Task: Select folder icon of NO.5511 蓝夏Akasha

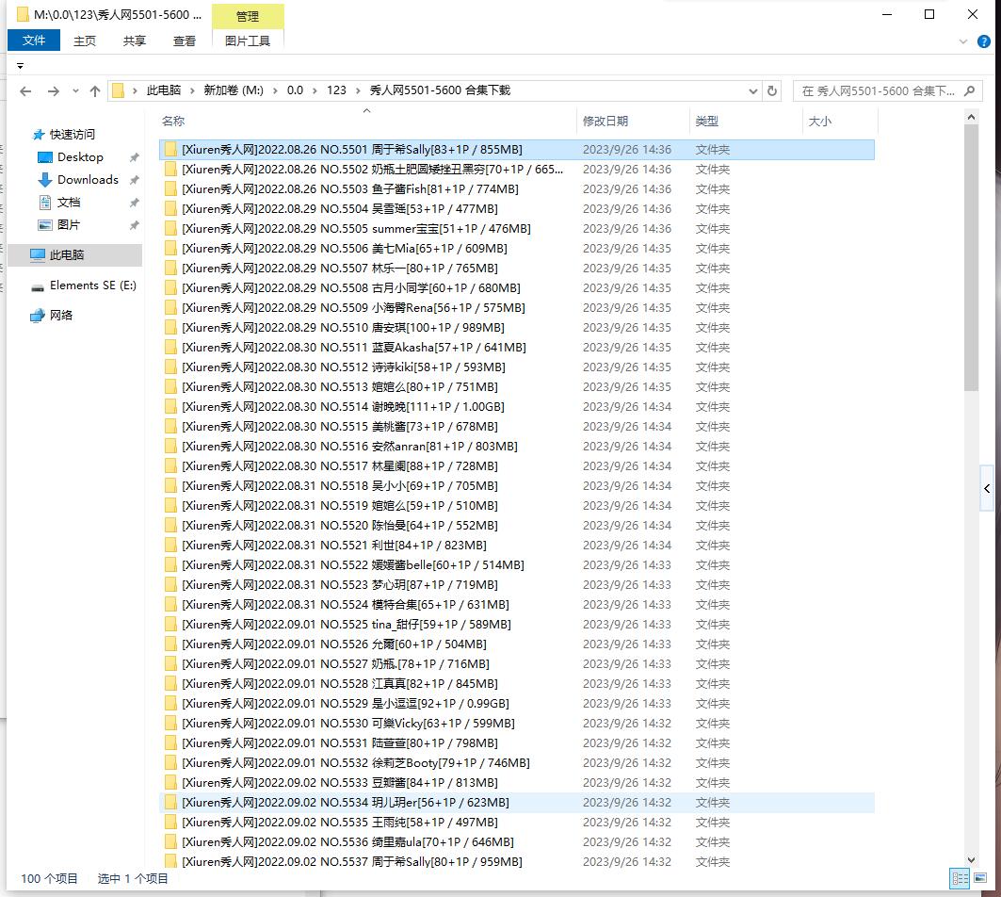Action: coord(170,348)
